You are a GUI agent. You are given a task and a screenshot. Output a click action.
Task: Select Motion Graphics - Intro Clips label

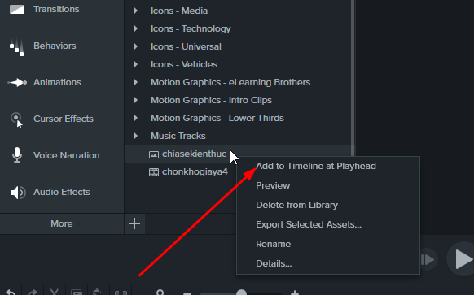point(211,100)
